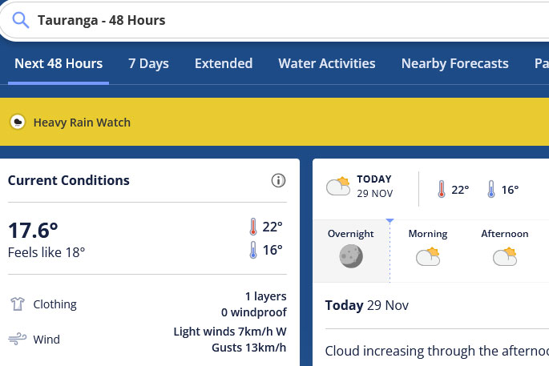This screenshot has width=549, height=366.
Task: Click the Clothing t-shirt icon
Action: point(17,304)
